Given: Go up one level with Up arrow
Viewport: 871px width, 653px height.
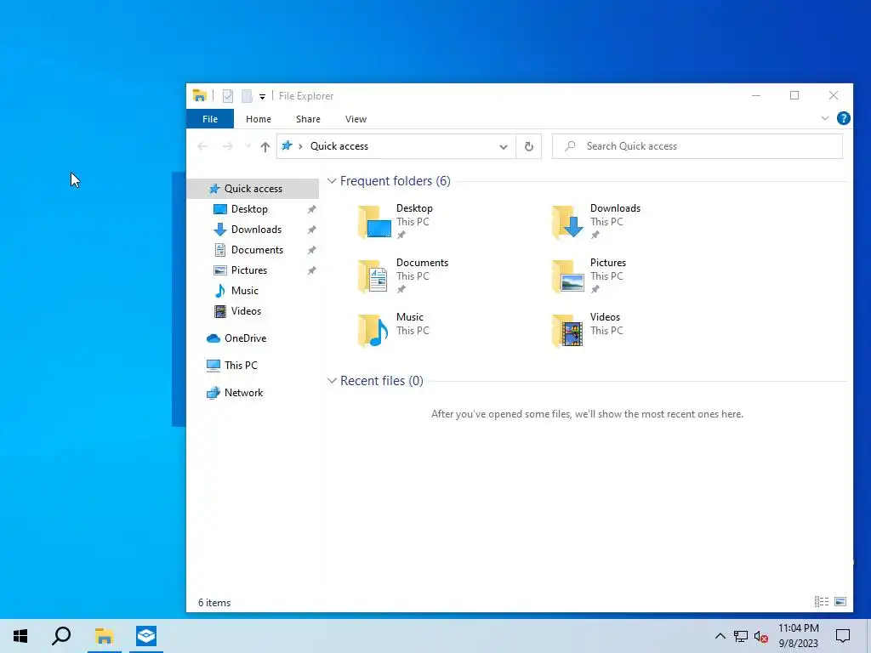Looking at the screenshot, I should coord(265,146).
